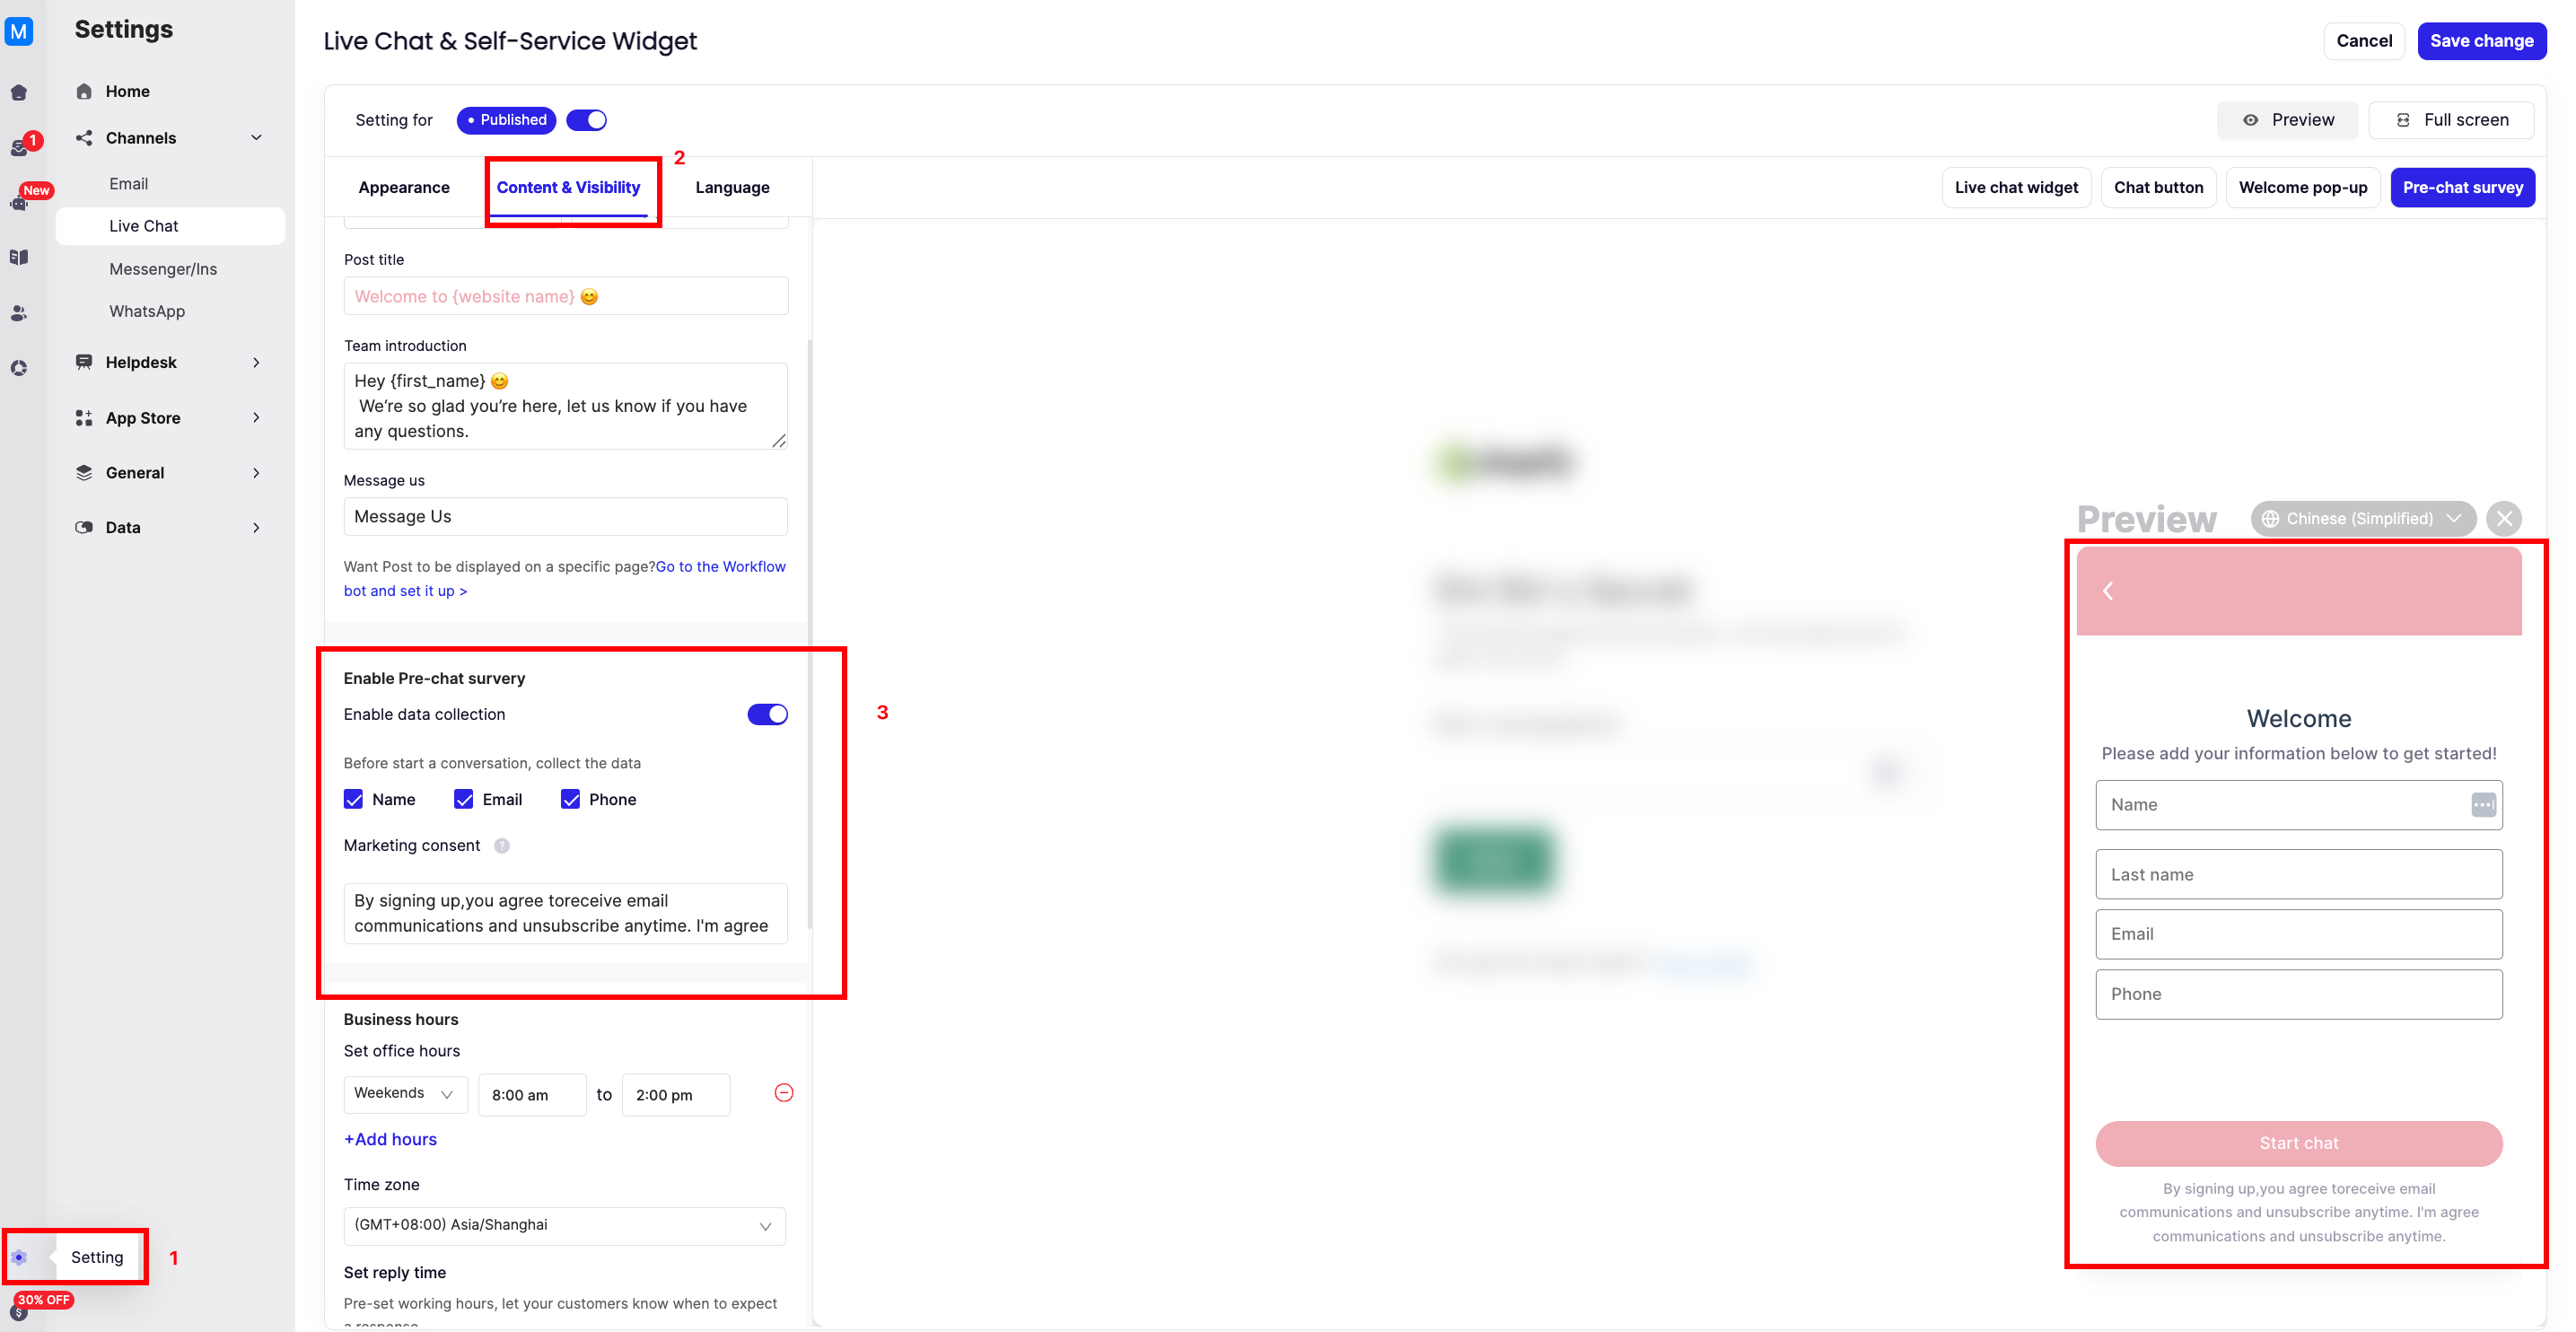The height and width of the screenshot is (1332, 2576).
Task: Open the home icon in the narrow rail
Action: point(19,93)
